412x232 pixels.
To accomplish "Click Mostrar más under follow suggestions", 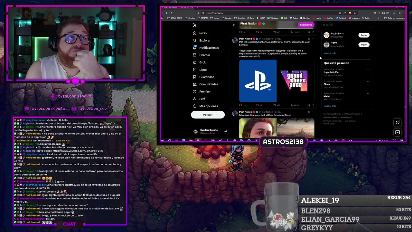I will click(x=330, y=53).
